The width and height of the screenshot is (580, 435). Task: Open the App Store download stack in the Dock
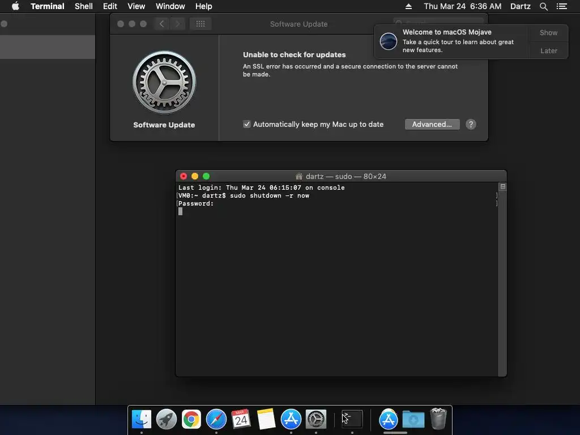point(388,420)
